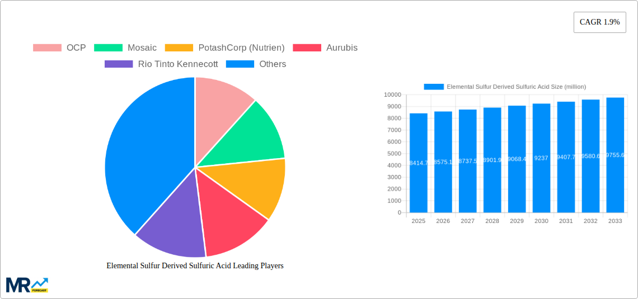The image size is (638, 299).
Task: Click the 2028 bar in chart
Action: click(x=492, y=160)
